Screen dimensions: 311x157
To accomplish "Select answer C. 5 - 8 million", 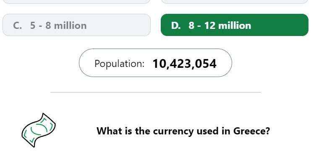I will pos(76,25).
